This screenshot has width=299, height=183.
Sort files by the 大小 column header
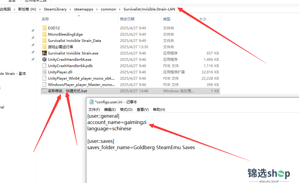click(203, 19)
